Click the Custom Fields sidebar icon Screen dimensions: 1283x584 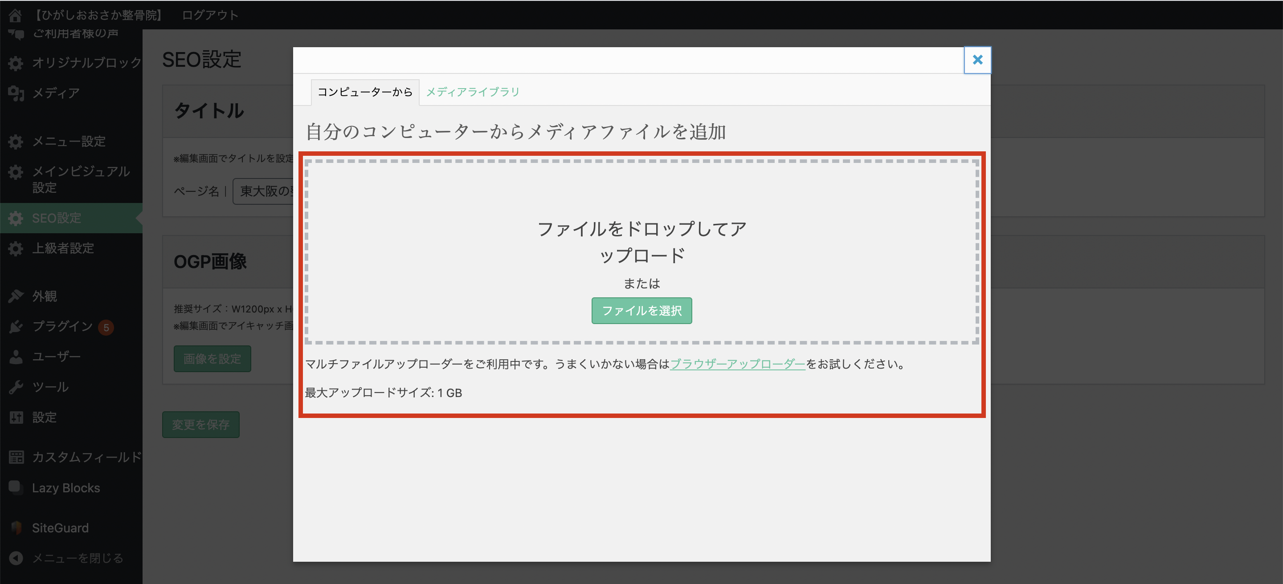click(16, 457)
